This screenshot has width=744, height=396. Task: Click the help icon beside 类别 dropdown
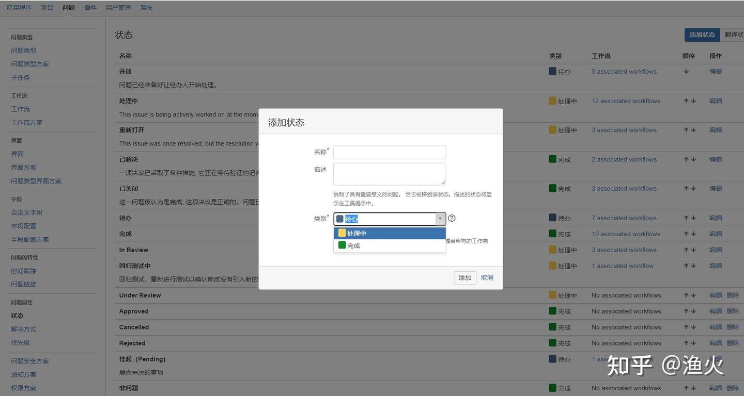pyautogui.click(x=452, y=219)
